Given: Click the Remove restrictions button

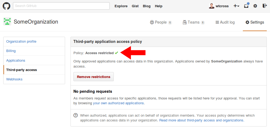Looking at the screenshot, I should (94, 77).
